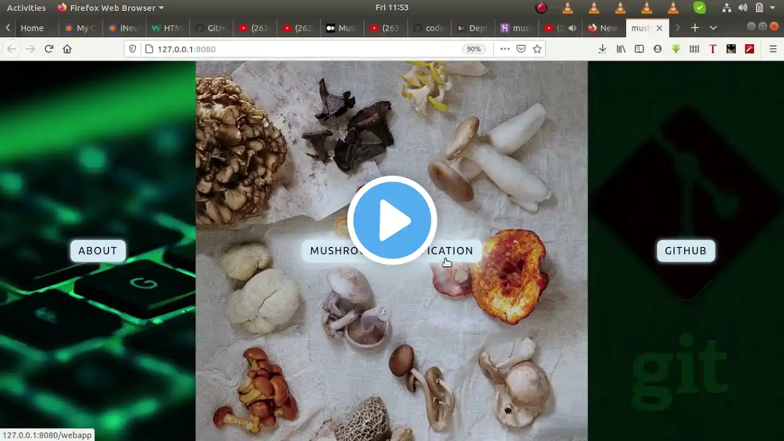Bookmark this page with the star
Screen dimensions: 784x441
point(537,49)
